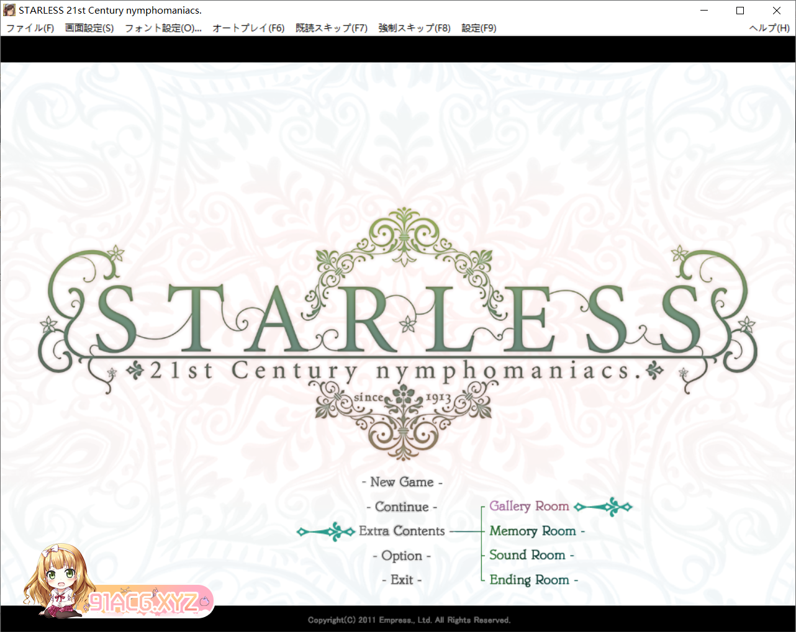This screenshot has width=796, height=632.
Task: Open the Option screen
Action: click(x=402, y=556)
